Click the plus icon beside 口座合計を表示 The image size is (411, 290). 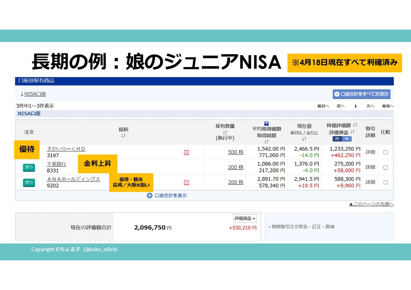pyautogui.click(x=149, y=195)
